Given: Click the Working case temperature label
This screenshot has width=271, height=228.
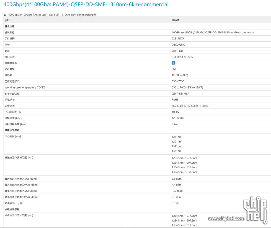Looking at the screenshot, I should [x=25, y=88].
